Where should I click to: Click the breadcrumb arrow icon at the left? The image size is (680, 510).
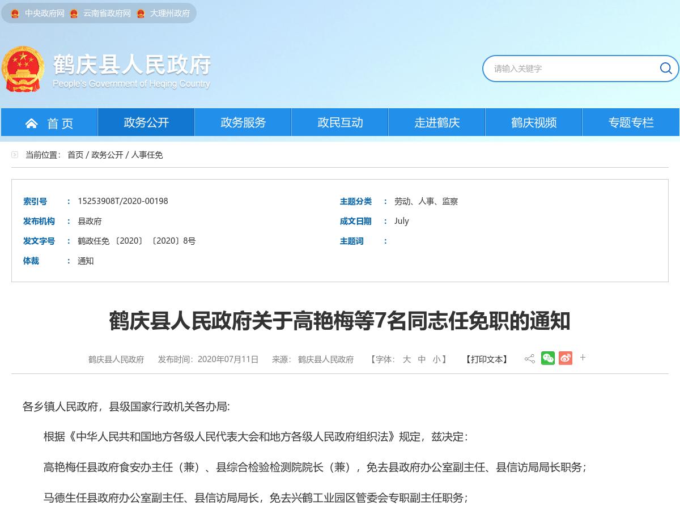click(x=14, y=154)
